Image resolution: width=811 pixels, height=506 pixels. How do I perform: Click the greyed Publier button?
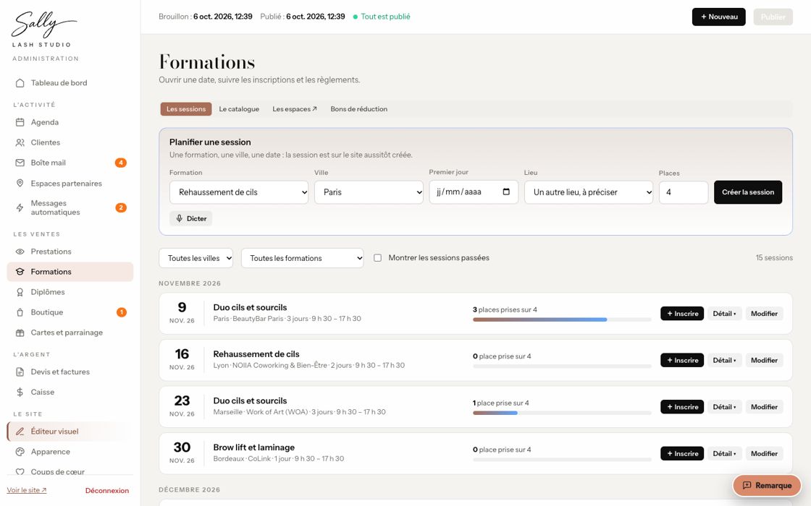[773, 17]
